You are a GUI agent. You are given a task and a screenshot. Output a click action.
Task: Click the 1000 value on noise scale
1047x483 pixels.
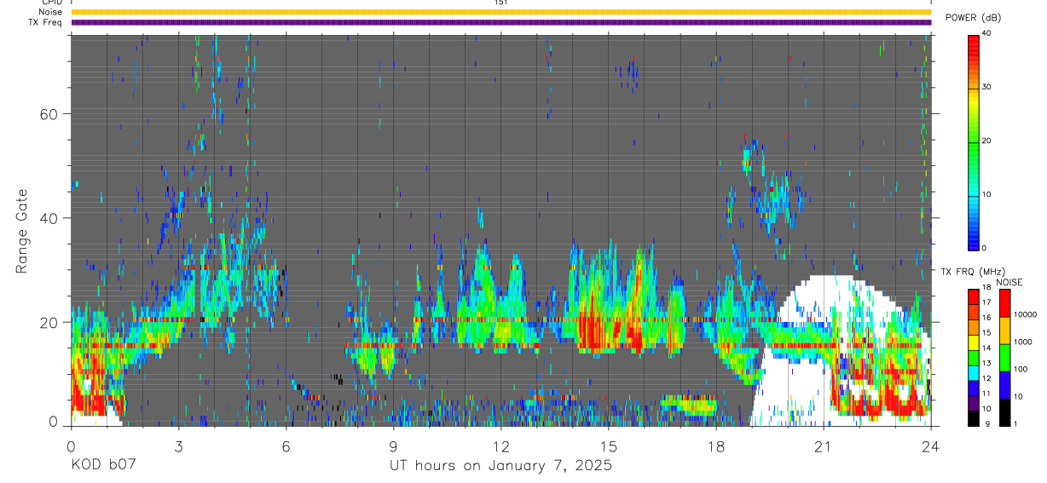pos(1024,342)
